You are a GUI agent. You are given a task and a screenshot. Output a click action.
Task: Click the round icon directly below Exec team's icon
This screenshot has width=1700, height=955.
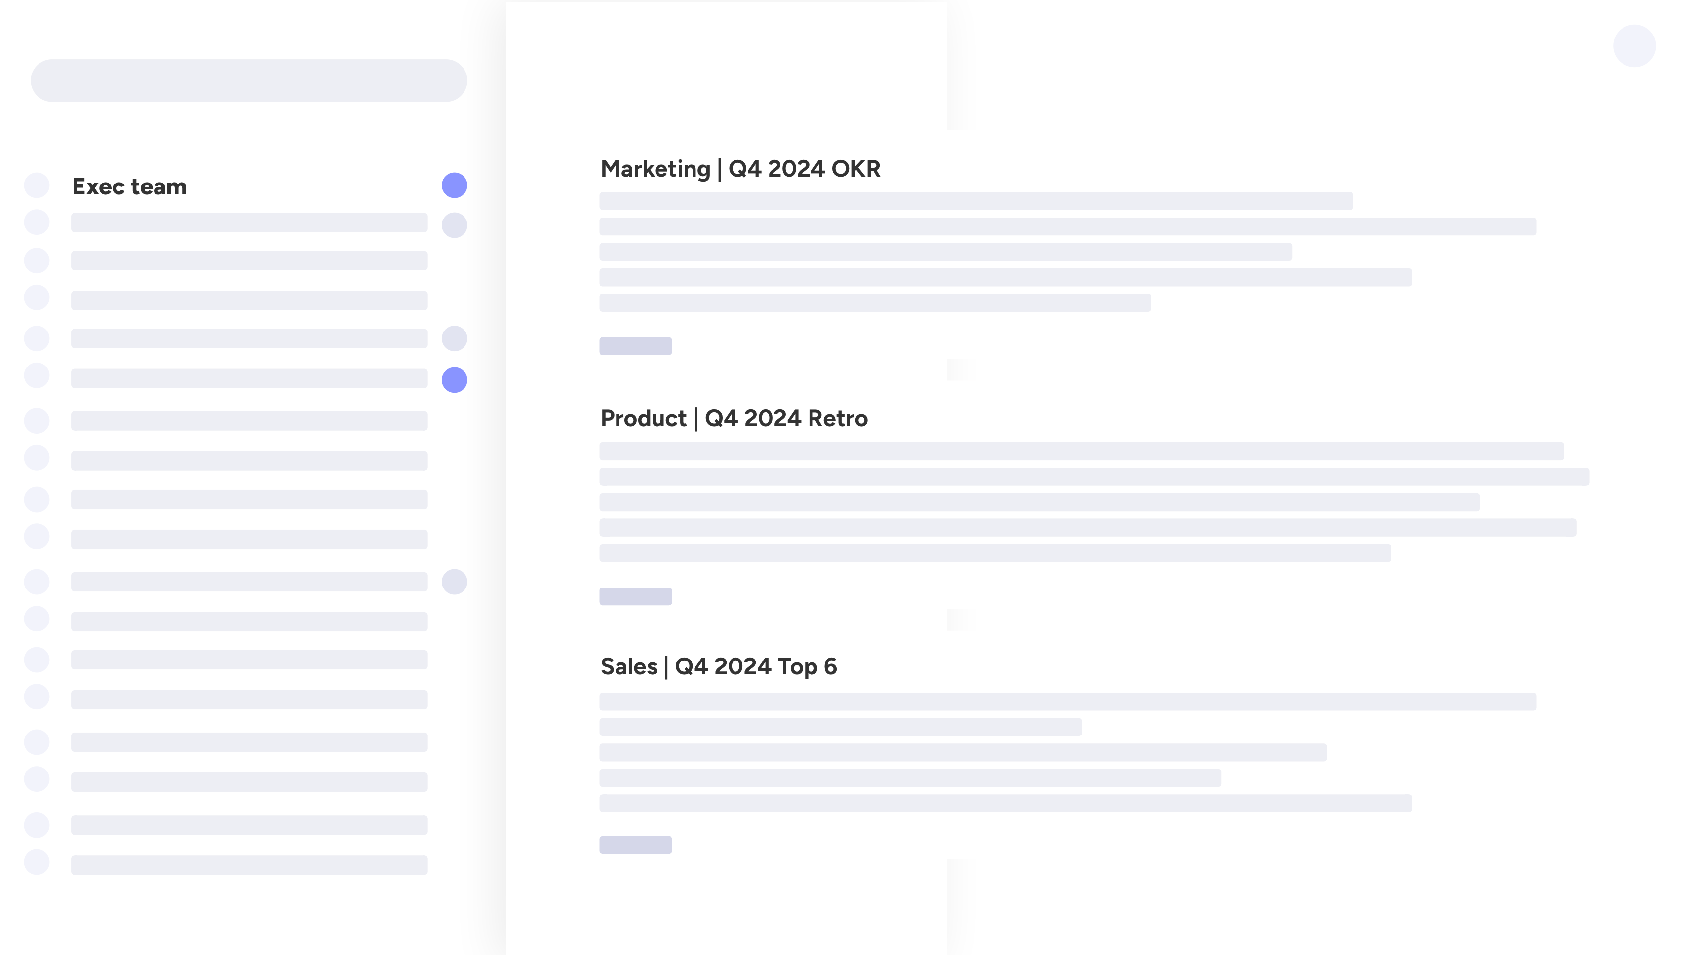coord(37,222)
